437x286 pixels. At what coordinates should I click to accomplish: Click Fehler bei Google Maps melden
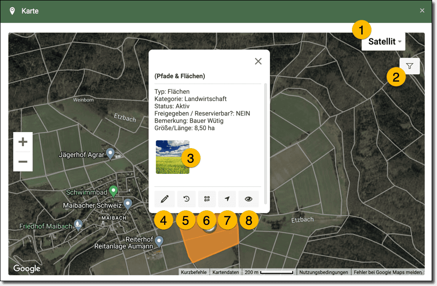pyautogui.click(x=388, y=272)
